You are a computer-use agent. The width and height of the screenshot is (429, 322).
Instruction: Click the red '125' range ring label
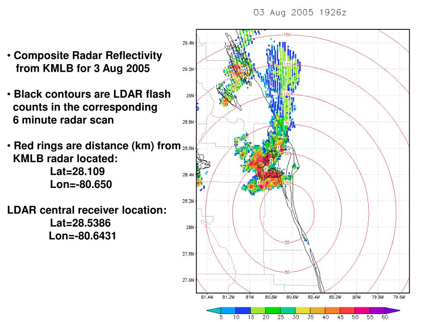(287, 65)
